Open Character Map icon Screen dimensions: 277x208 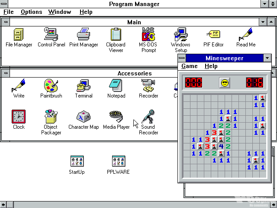coord(84,117)
